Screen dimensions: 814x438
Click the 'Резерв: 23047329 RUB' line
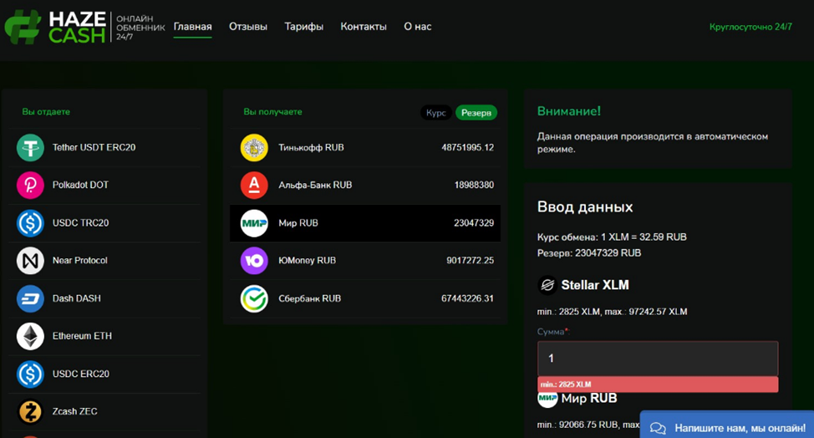589,252
